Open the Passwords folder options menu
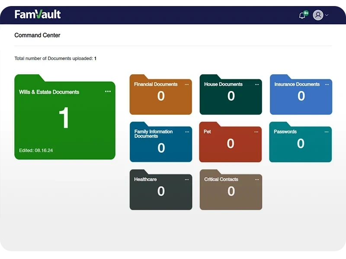 click(x=327, y=132)
